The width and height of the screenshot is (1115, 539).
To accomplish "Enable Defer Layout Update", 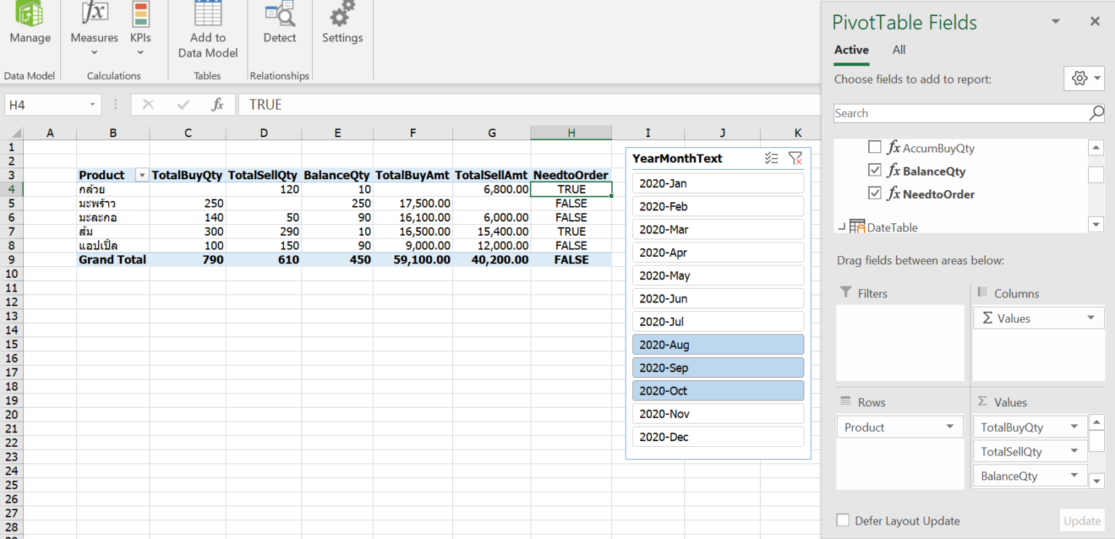I will point(844,520).
